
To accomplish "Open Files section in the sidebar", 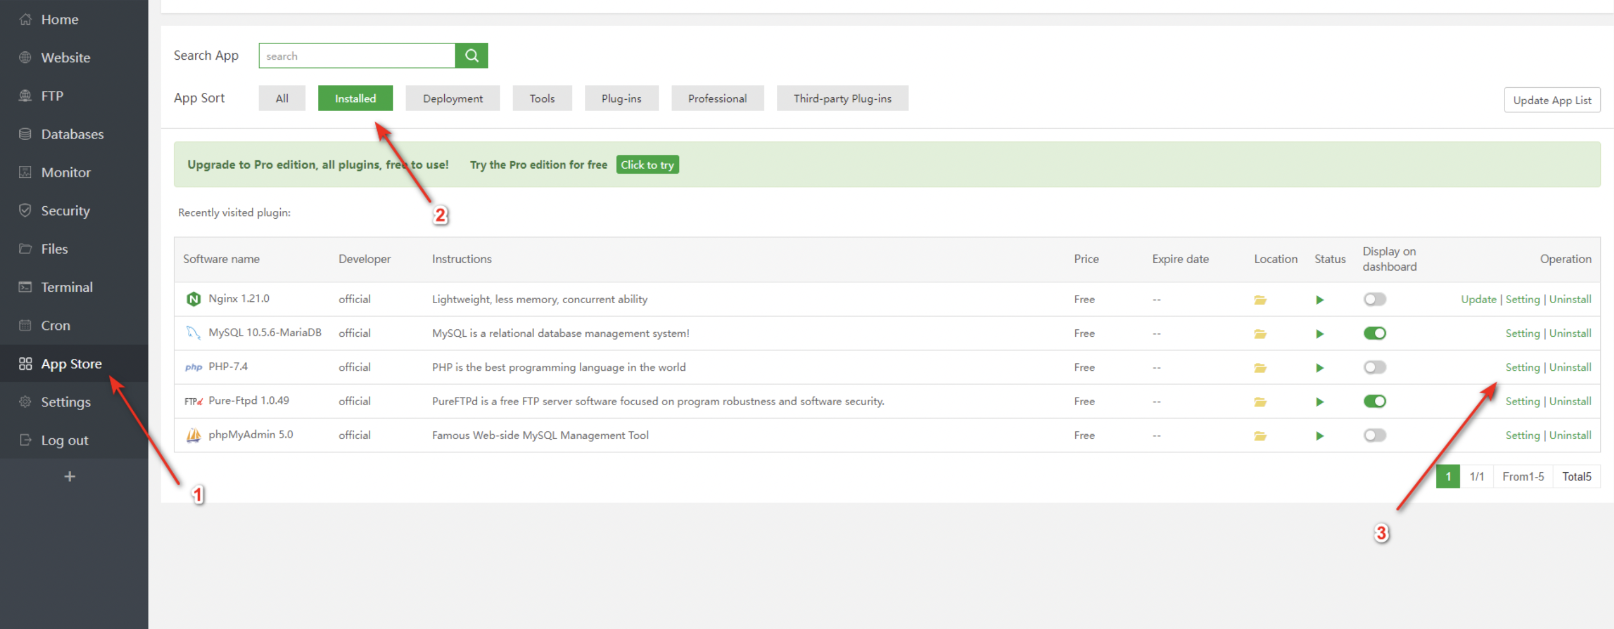I will click(x=54, y=249).
